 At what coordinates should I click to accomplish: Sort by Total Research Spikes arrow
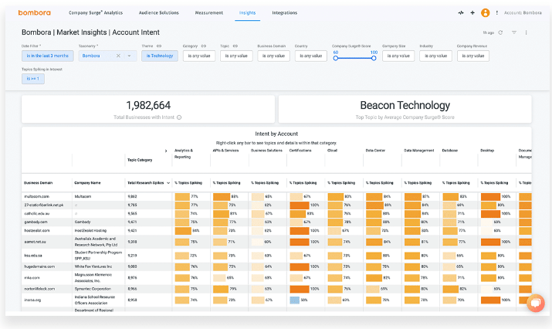click(x=168, y=183)
